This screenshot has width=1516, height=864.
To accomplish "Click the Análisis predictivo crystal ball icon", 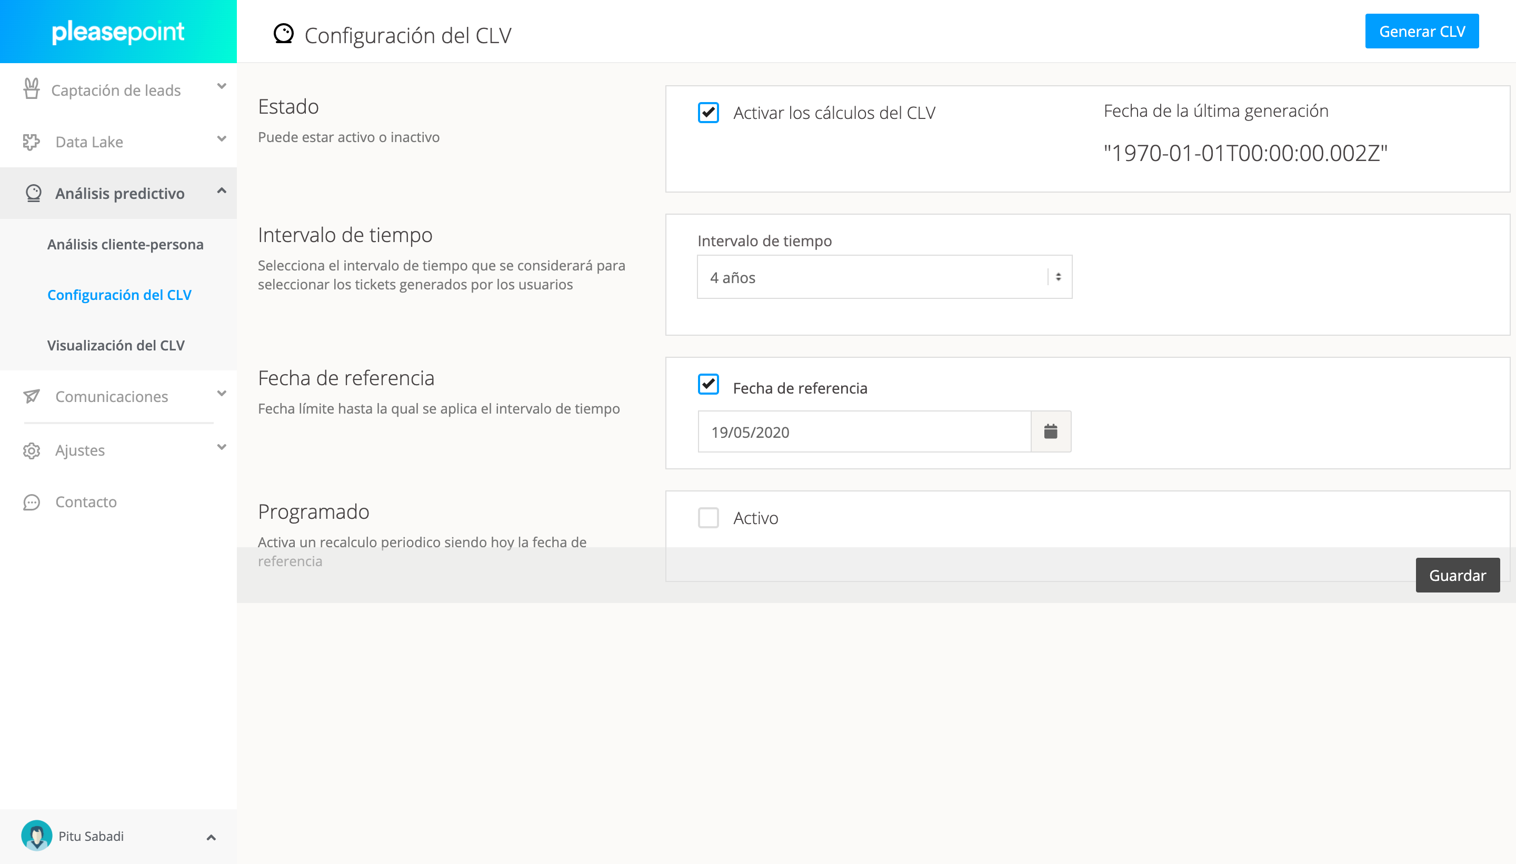I will 33,193.
